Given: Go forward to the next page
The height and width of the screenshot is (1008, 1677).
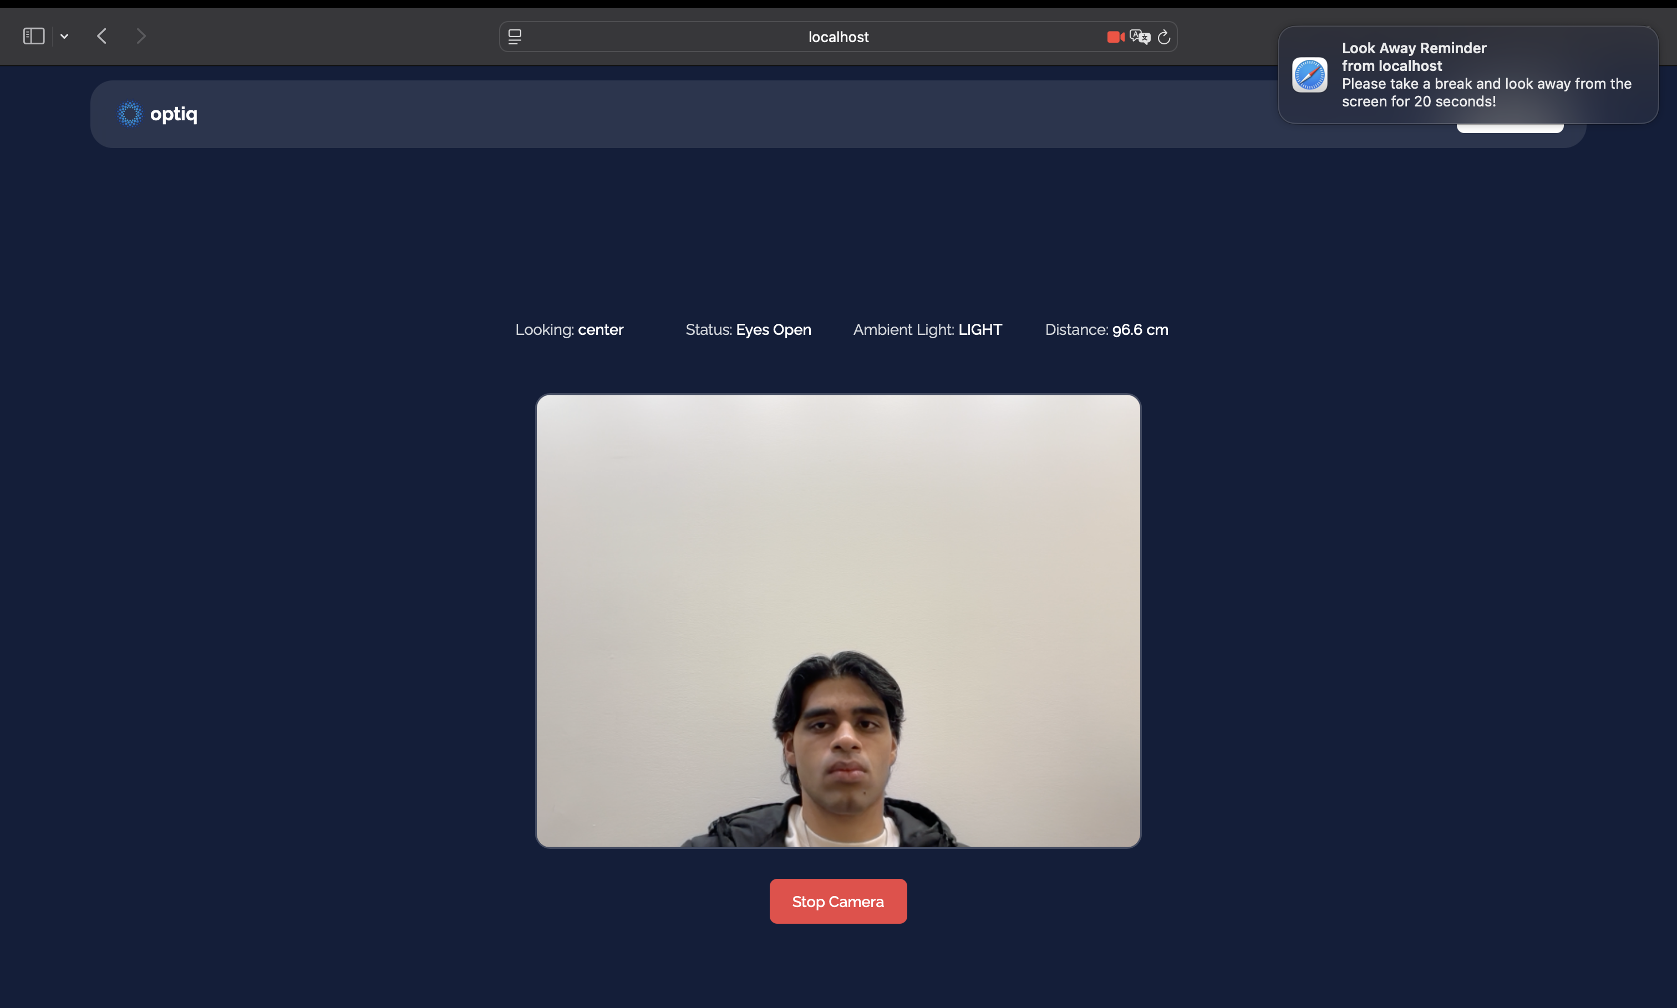Looking at the screenshot, I should point(141,36).
